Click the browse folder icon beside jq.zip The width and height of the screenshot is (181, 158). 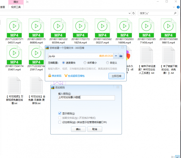click(121, 56)
